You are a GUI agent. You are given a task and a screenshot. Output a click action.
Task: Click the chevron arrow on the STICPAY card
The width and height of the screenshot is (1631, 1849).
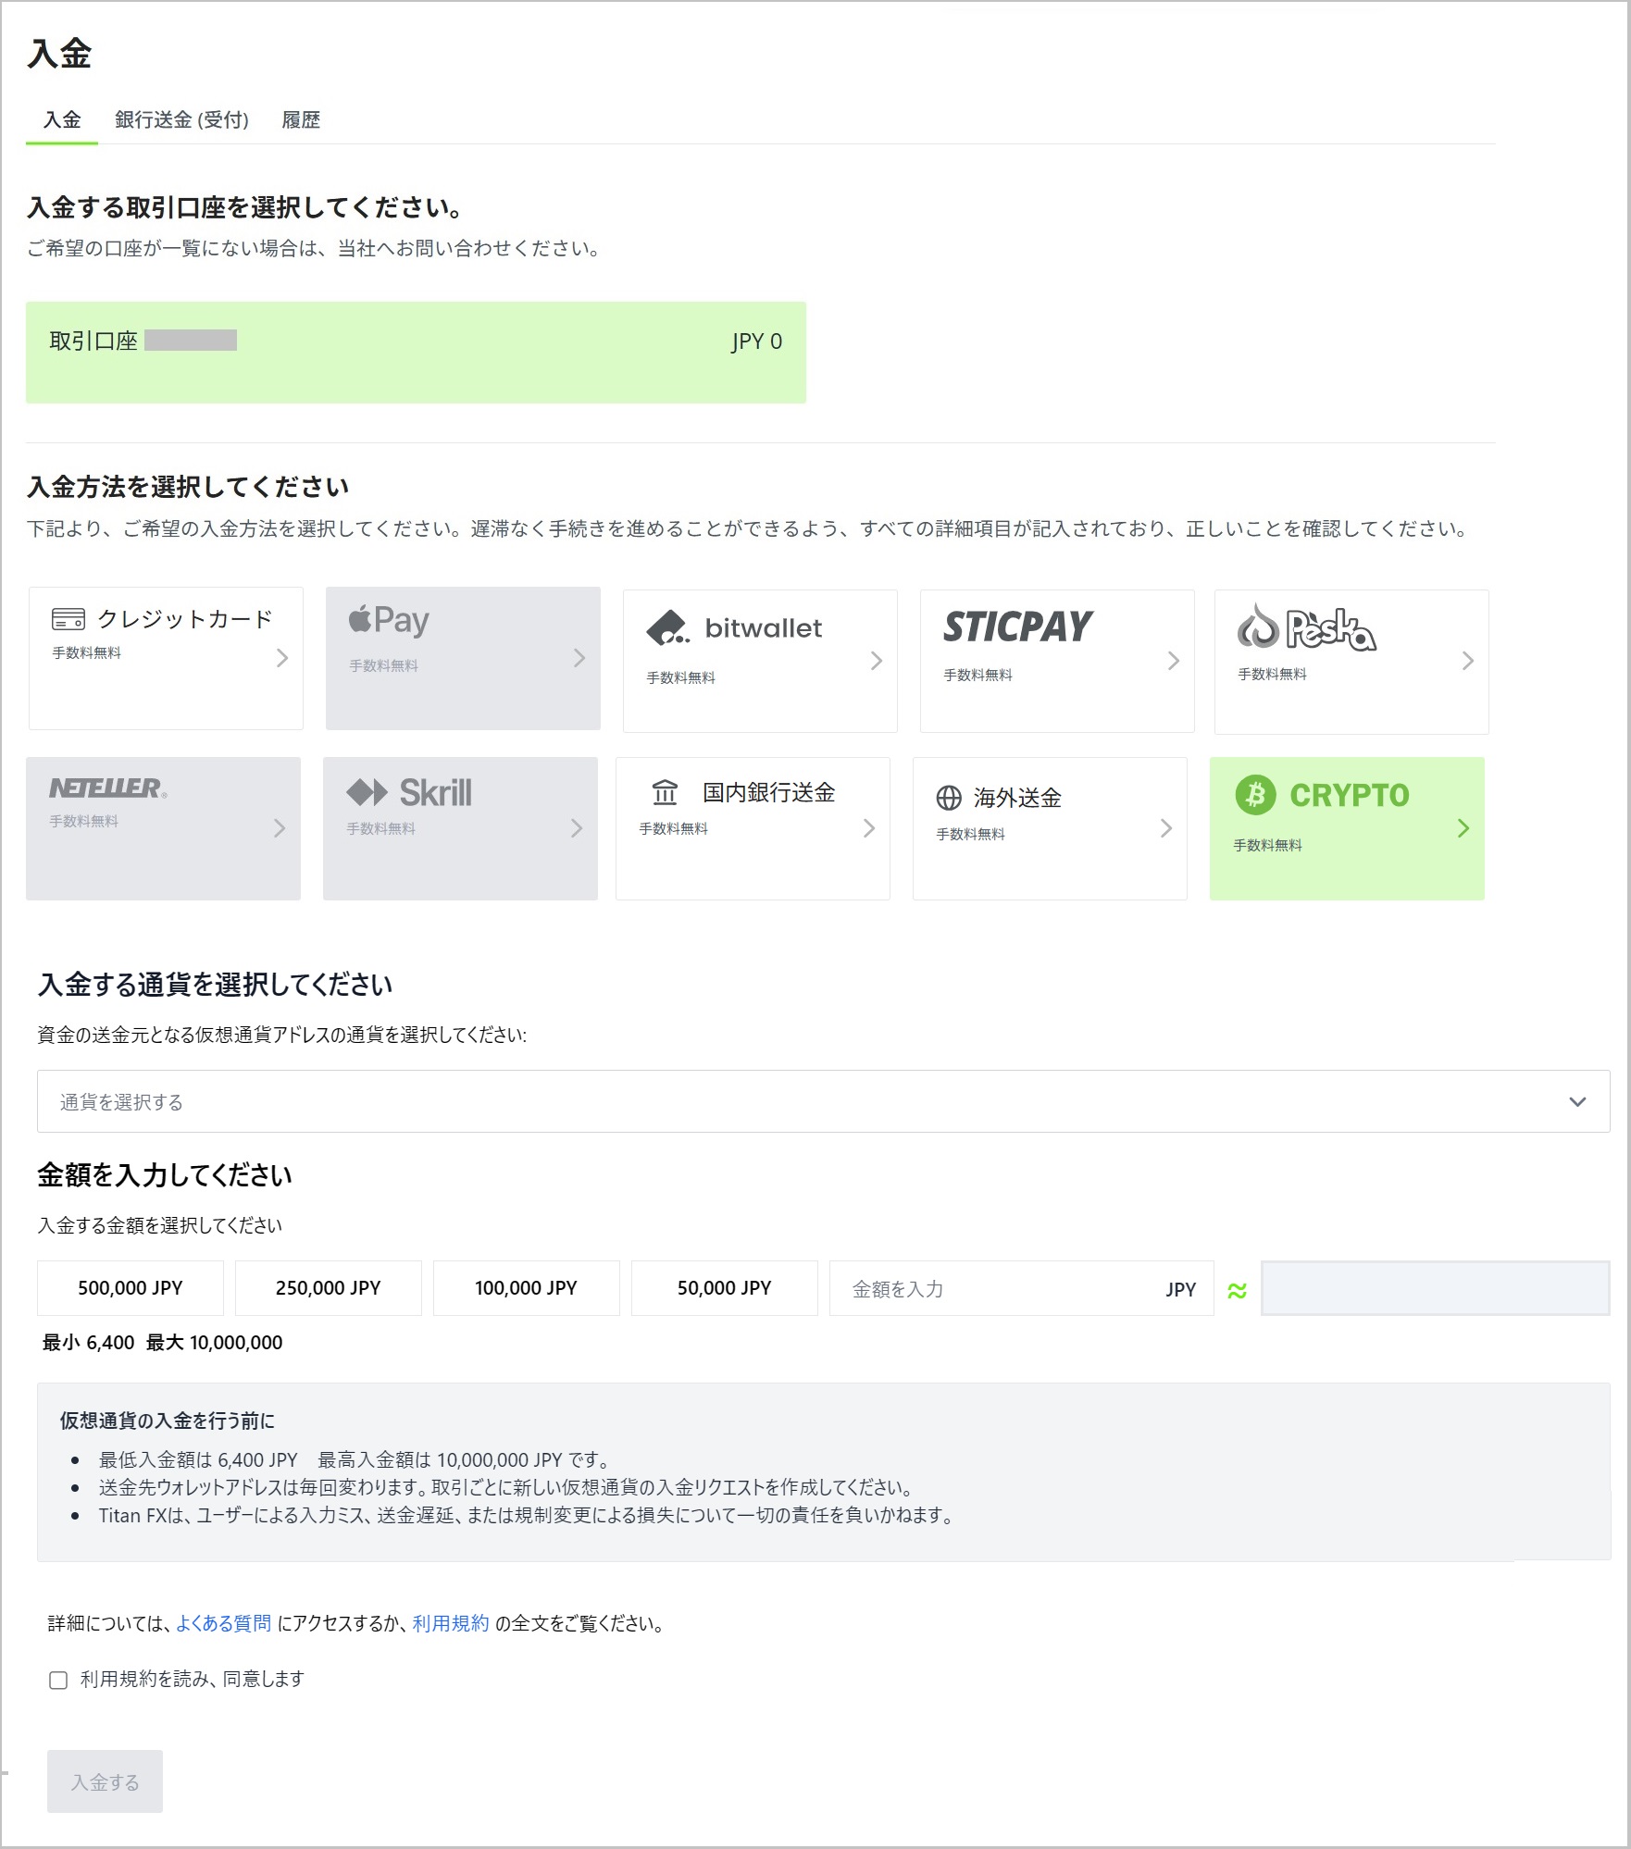coord(1173,661)
